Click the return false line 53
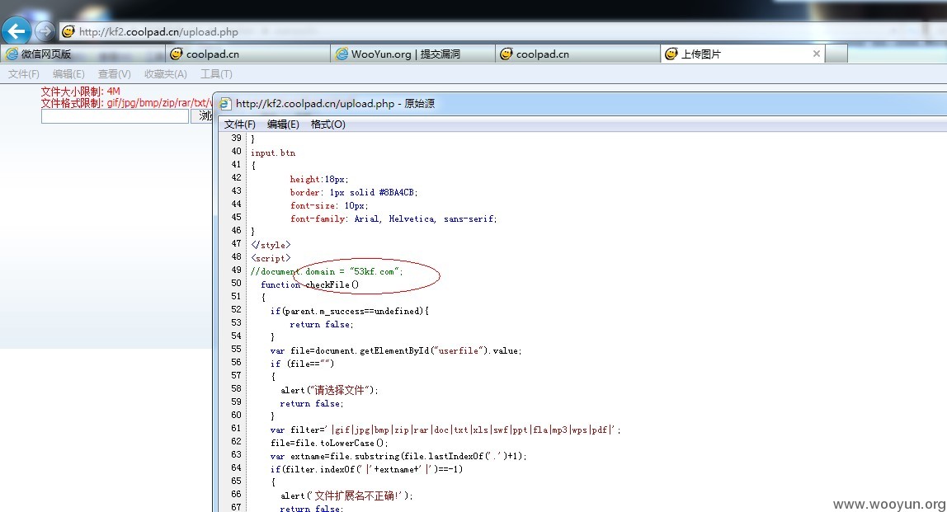The height and width of the screenshot is (512, 947). coord(322,324)
